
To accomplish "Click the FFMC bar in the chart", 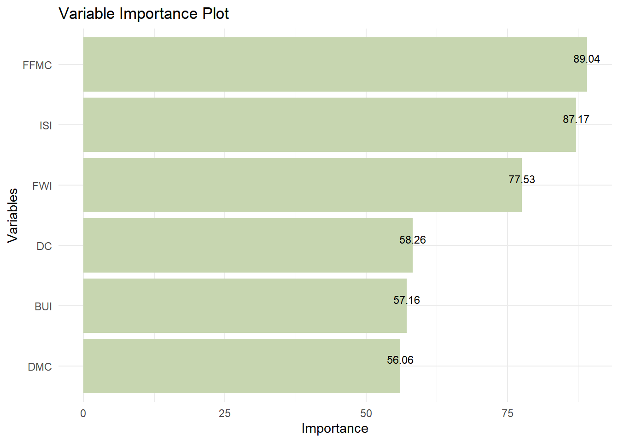I will (322, 64).
